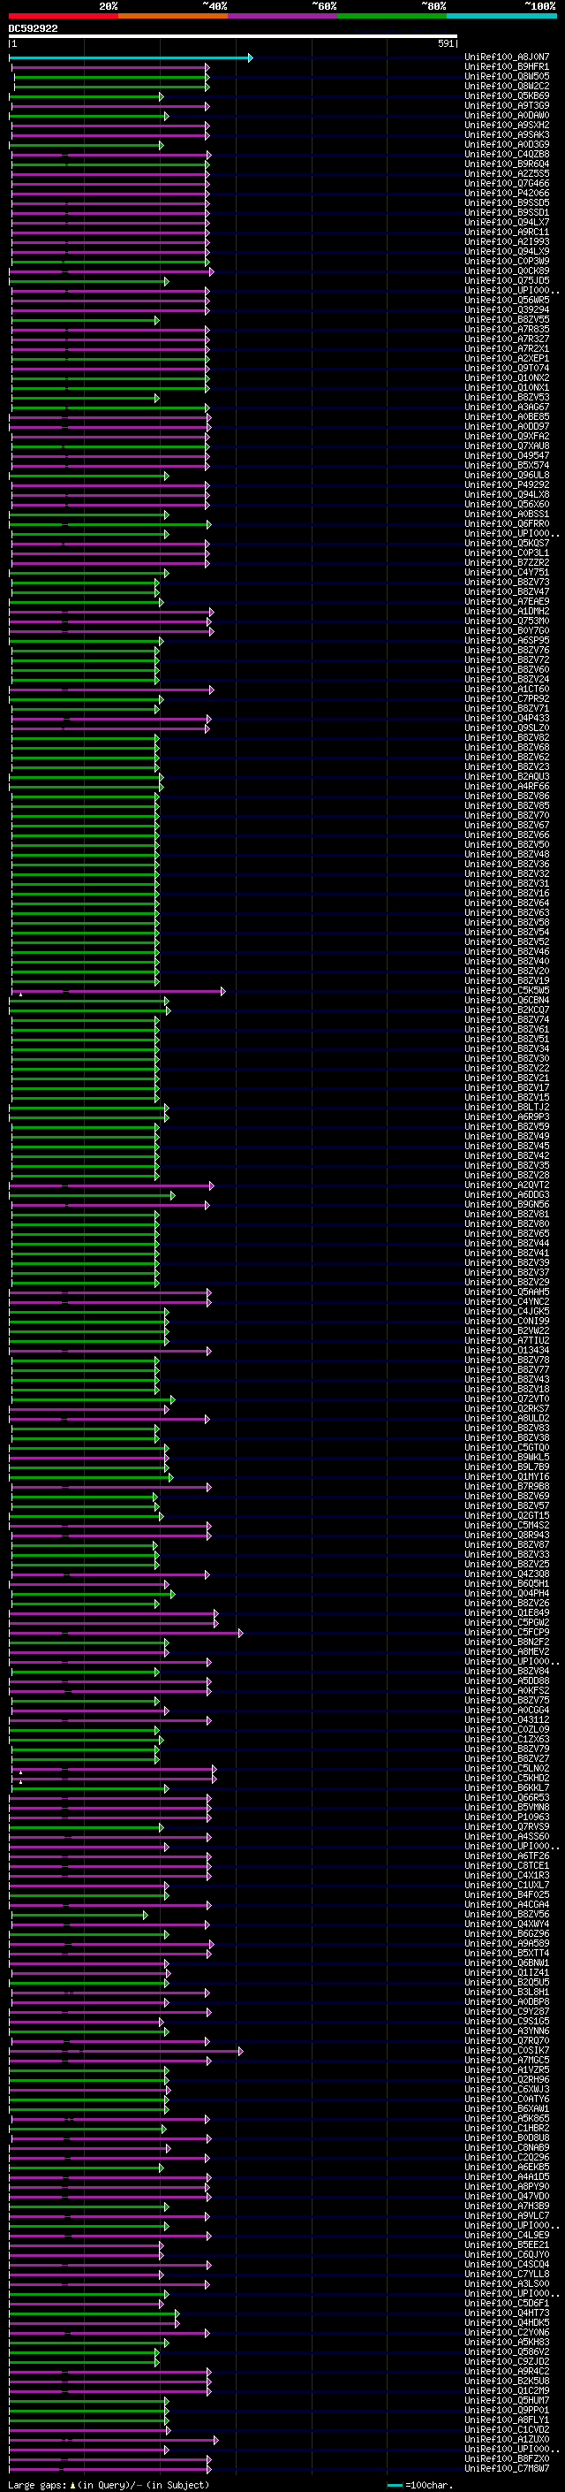This screenshot has width=565, height=2492.
Task: Open hit UniRef100_Q75JD5
Action: 507,280
